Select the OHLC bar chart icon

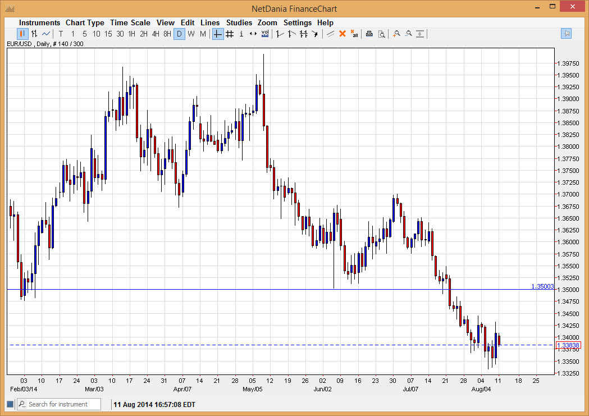(34, 34)
